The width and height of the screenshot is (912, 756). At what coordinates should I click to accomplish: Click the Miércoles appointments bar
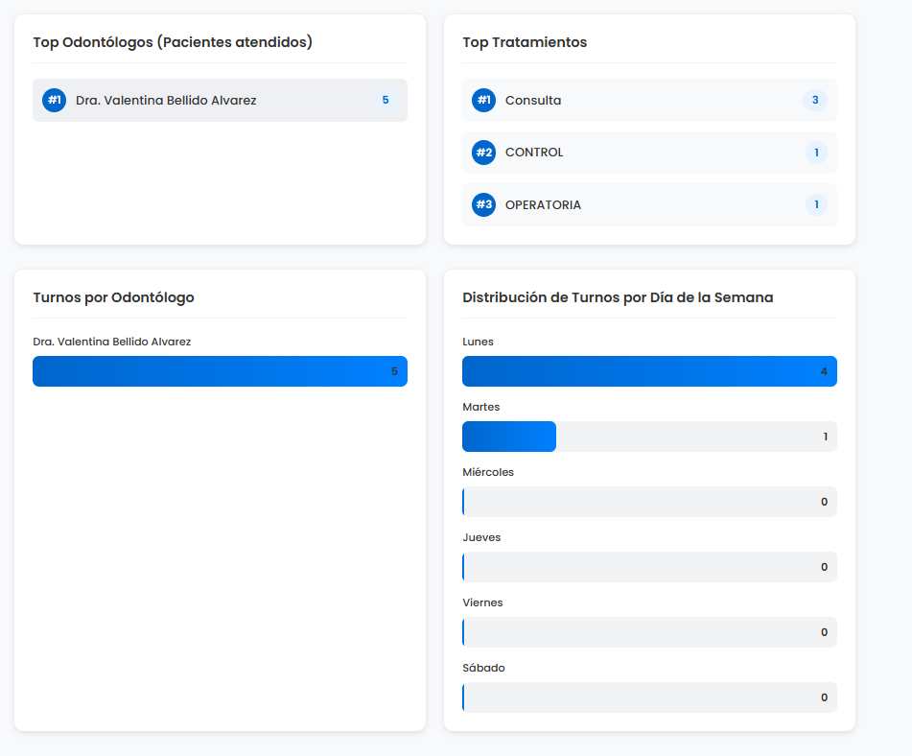coord(649,502)
